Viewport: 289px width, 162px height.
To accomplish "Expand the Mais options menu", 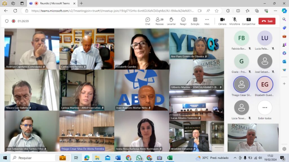I will 207,21.
